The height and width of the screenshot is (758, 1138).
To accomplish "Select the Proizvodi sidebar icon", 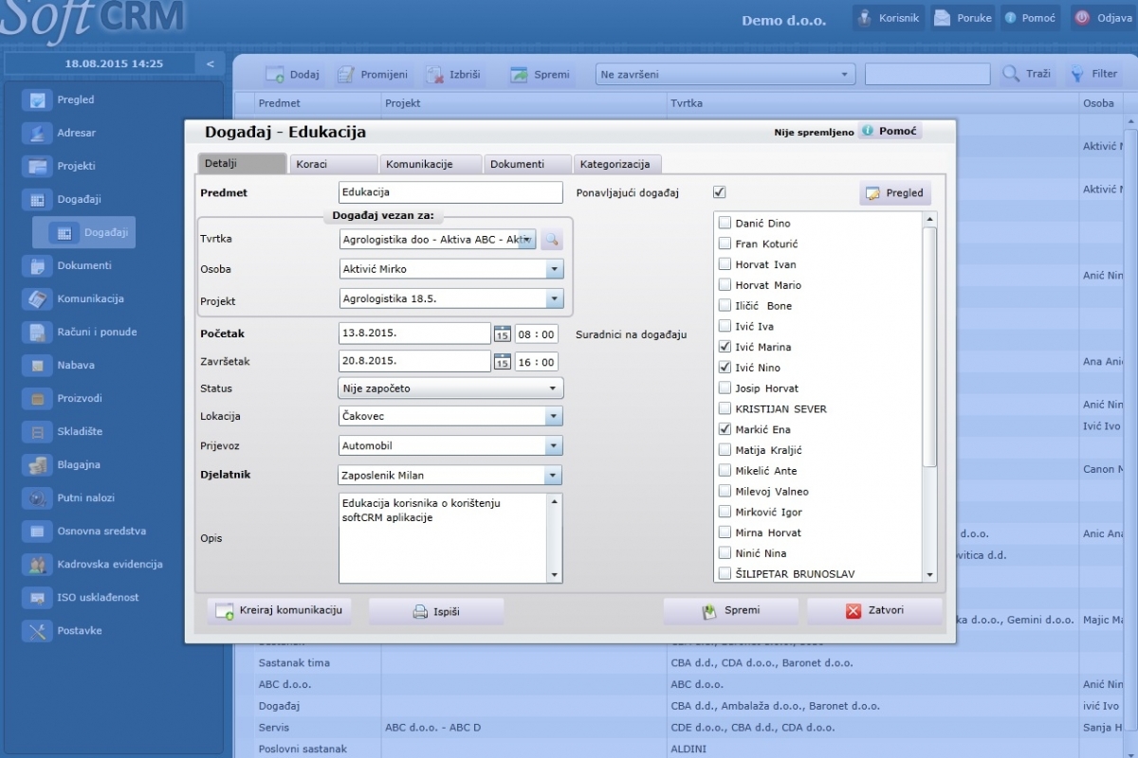I will [x=37, y=399].
